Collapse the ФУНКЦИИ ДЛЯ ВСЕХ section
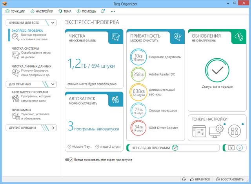Image resolution: width=251 pixels, height=184 pixels. [x=53, y=23]
